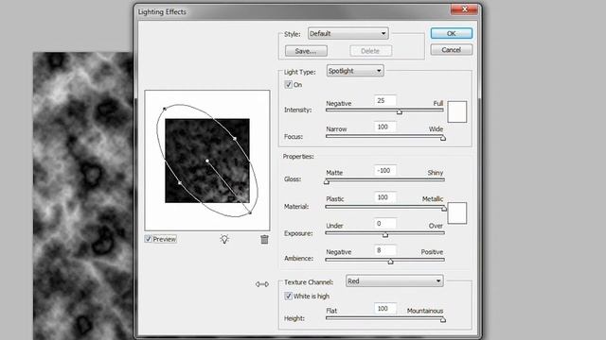Click the Properties: label

(x=298, y=157)
